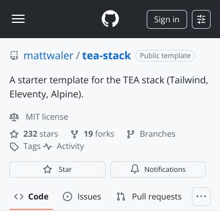Open the tea-stack repository link

(x=106, y=56)
